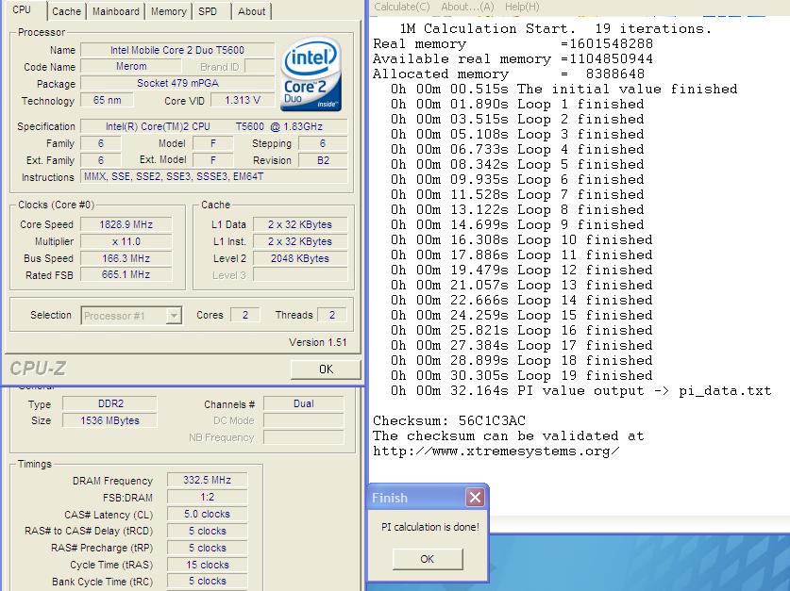Open the Memory tab
Viewport: 790px width, 591px height.
coord(168,11)
